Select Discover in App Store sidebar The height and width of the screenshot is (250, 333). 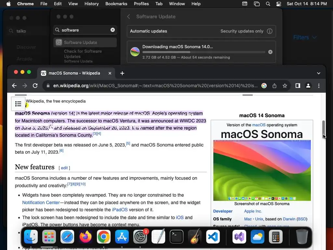point(26,47)
